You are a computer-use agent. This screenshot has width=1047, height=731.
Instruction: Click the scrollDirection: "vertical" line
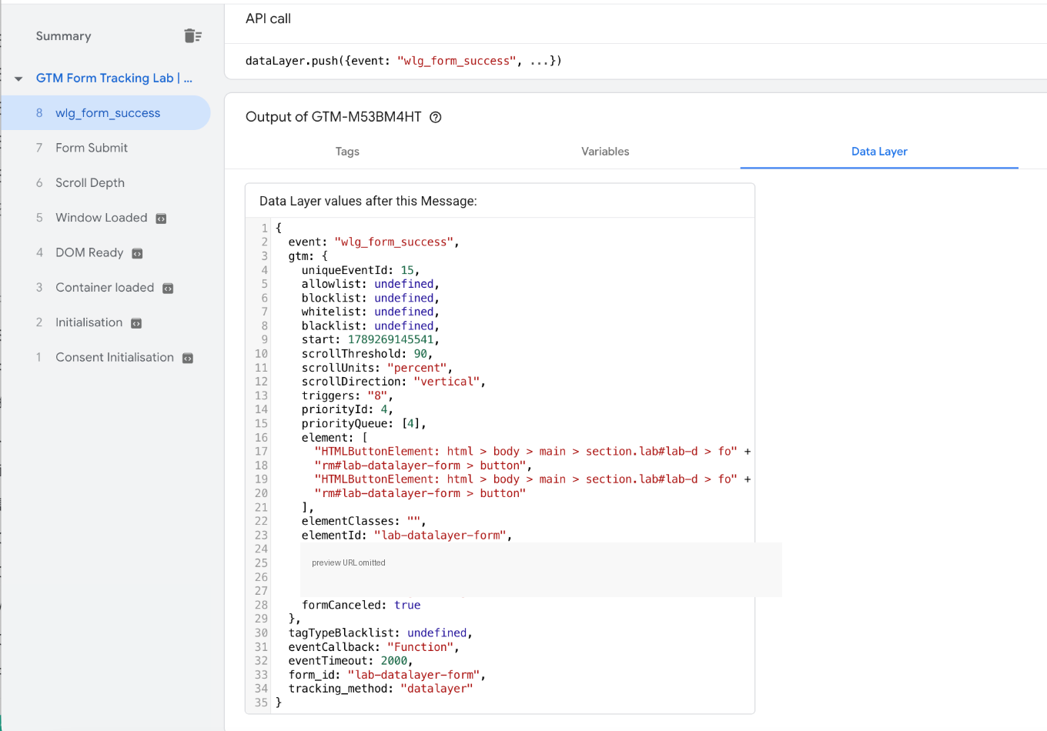393,382
